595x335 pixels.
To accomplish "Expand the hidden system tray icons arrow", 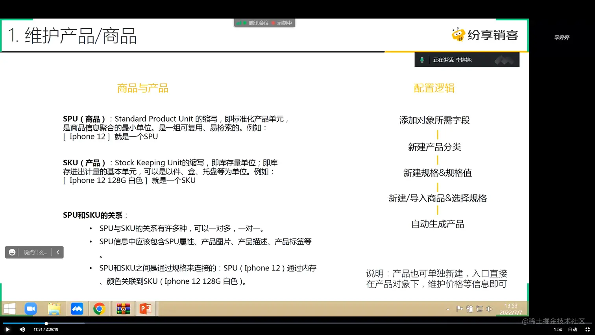I will pyautogui.click(x=448, y=309).
